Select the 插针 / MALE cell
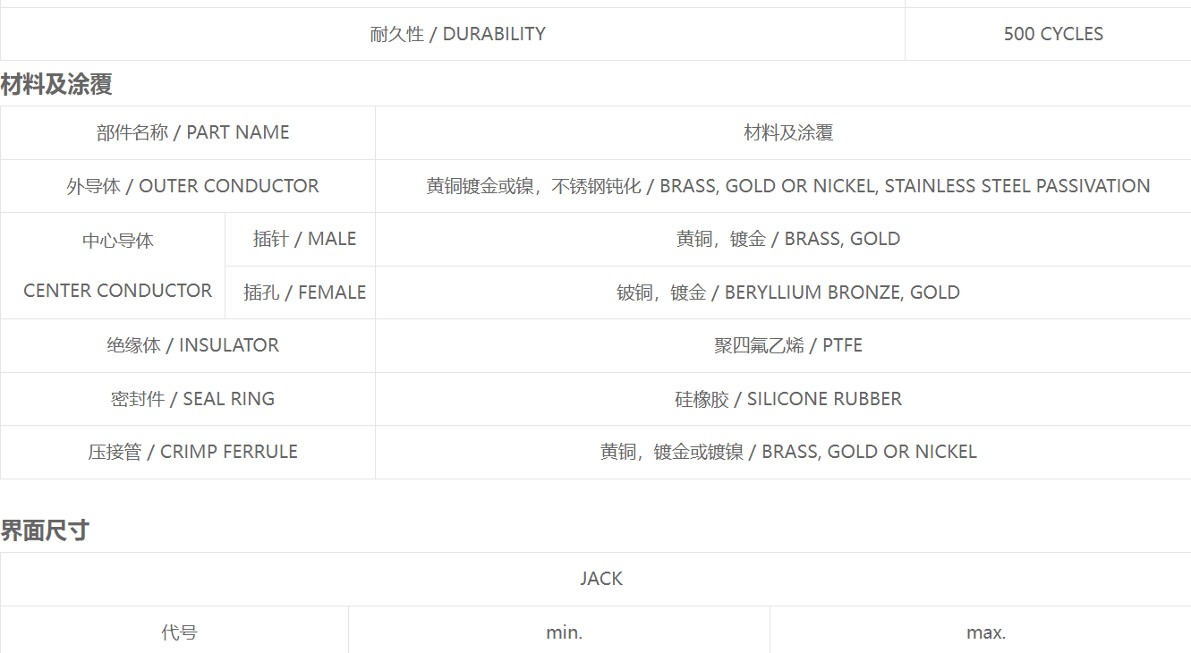The height and width of the screenshot is (653, 1191). [x=301, y=239]
